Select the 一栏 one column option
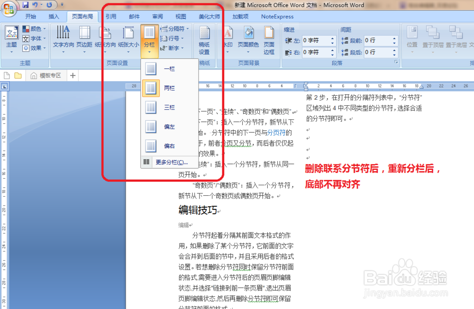Viewport: 474px width, 309px height. point(169,69)
